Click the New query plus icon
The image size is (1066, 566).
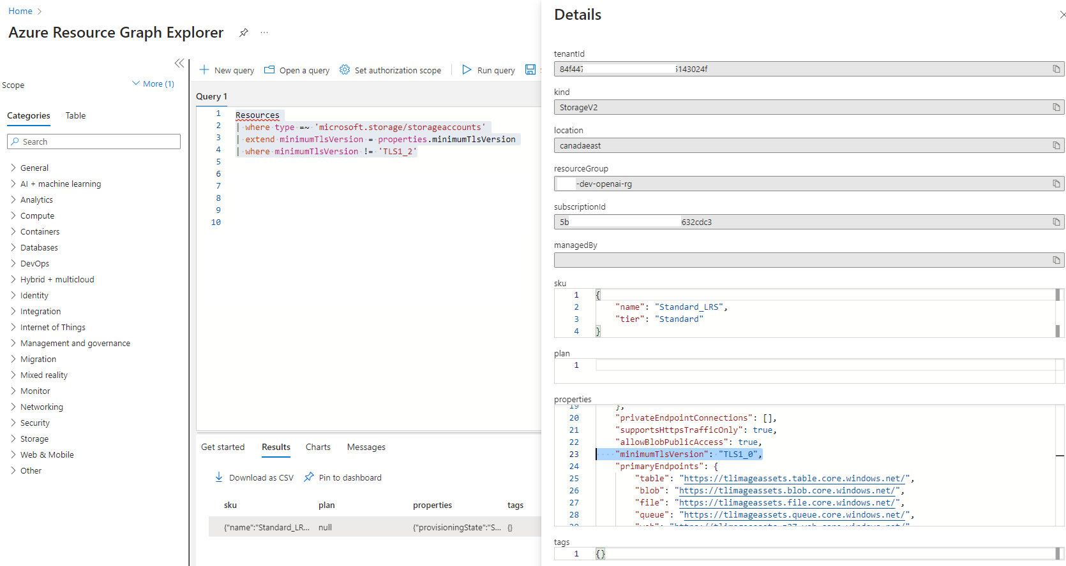pyautogui.click(x=204, y=69)
